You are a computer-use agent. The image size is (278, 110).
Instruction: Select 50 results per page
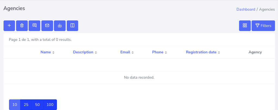tap(38, 105)
